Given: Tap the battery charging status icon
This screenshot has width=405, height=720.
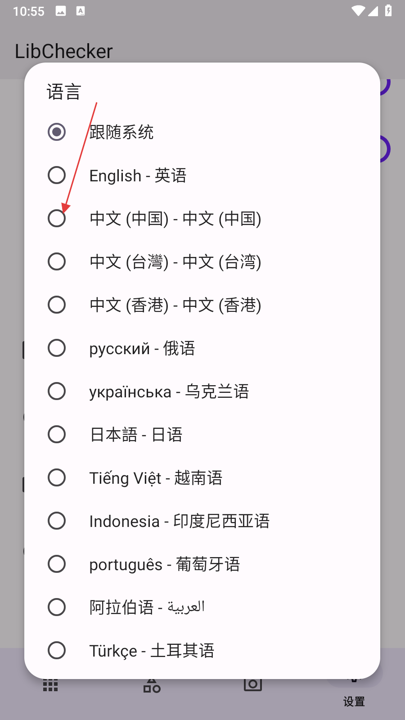Looking at the screenshot, I should pyautogui.click(x=388, y=10).
